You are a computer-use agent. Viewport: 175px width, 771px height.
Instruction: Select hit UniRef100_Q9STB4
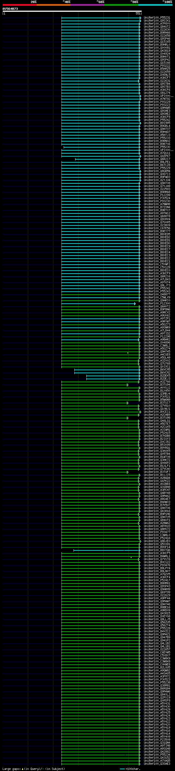point(157,84)
